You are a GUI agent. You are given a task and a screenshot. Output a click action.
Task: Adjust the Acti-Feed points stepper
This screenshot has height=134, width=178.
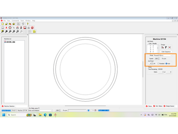152,63
